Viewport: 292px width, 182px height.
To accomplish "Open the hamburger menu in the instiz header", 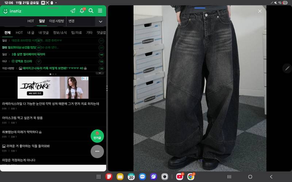I will click(100, 11).
